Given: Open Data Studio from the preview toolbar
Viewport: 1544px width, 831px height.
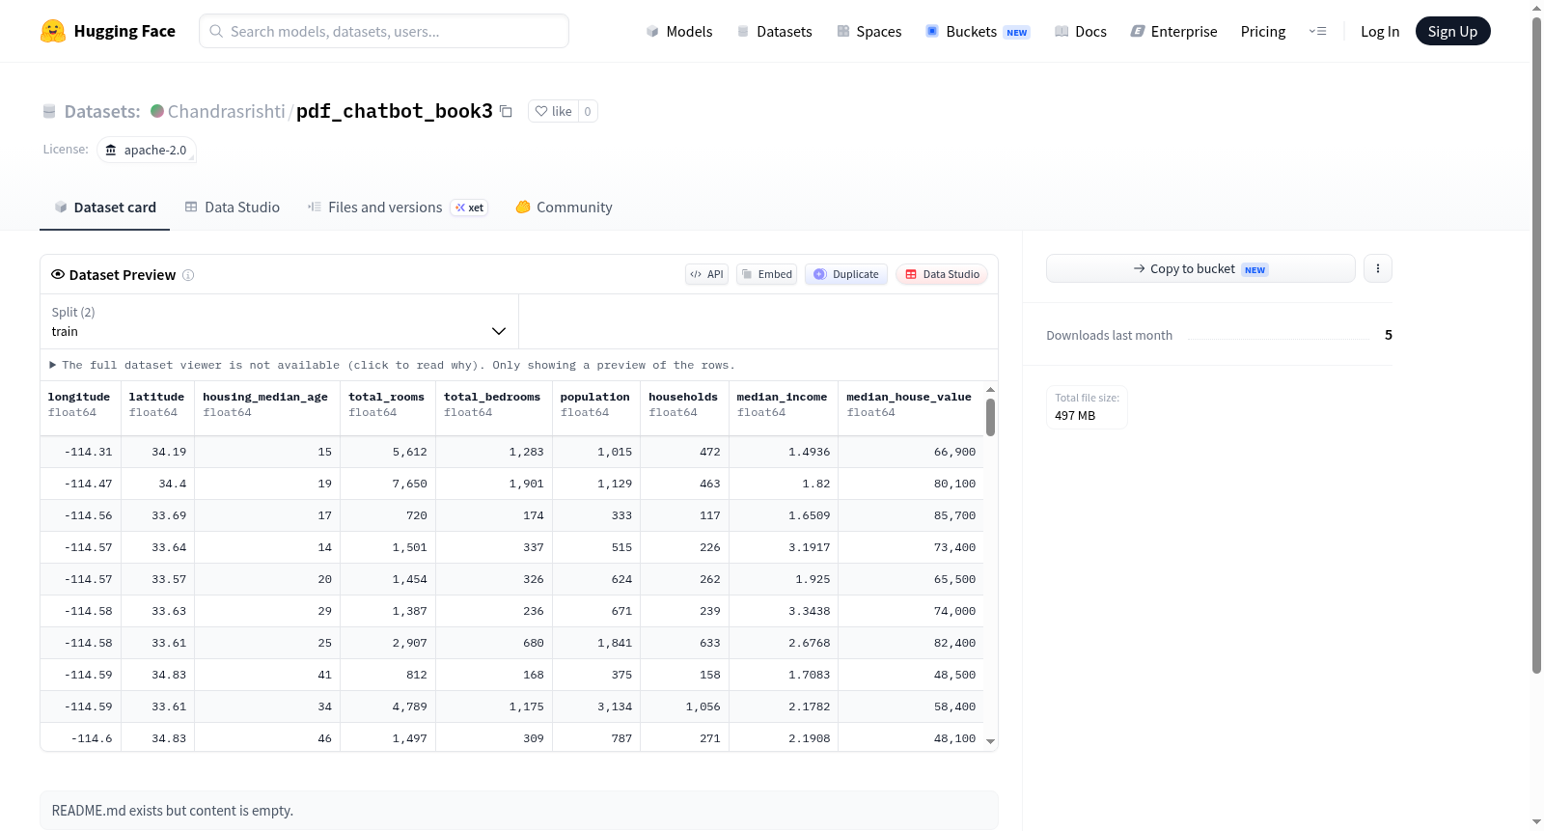Looking at the screenshot, I should pyautogui.click(x=942, y=274).
